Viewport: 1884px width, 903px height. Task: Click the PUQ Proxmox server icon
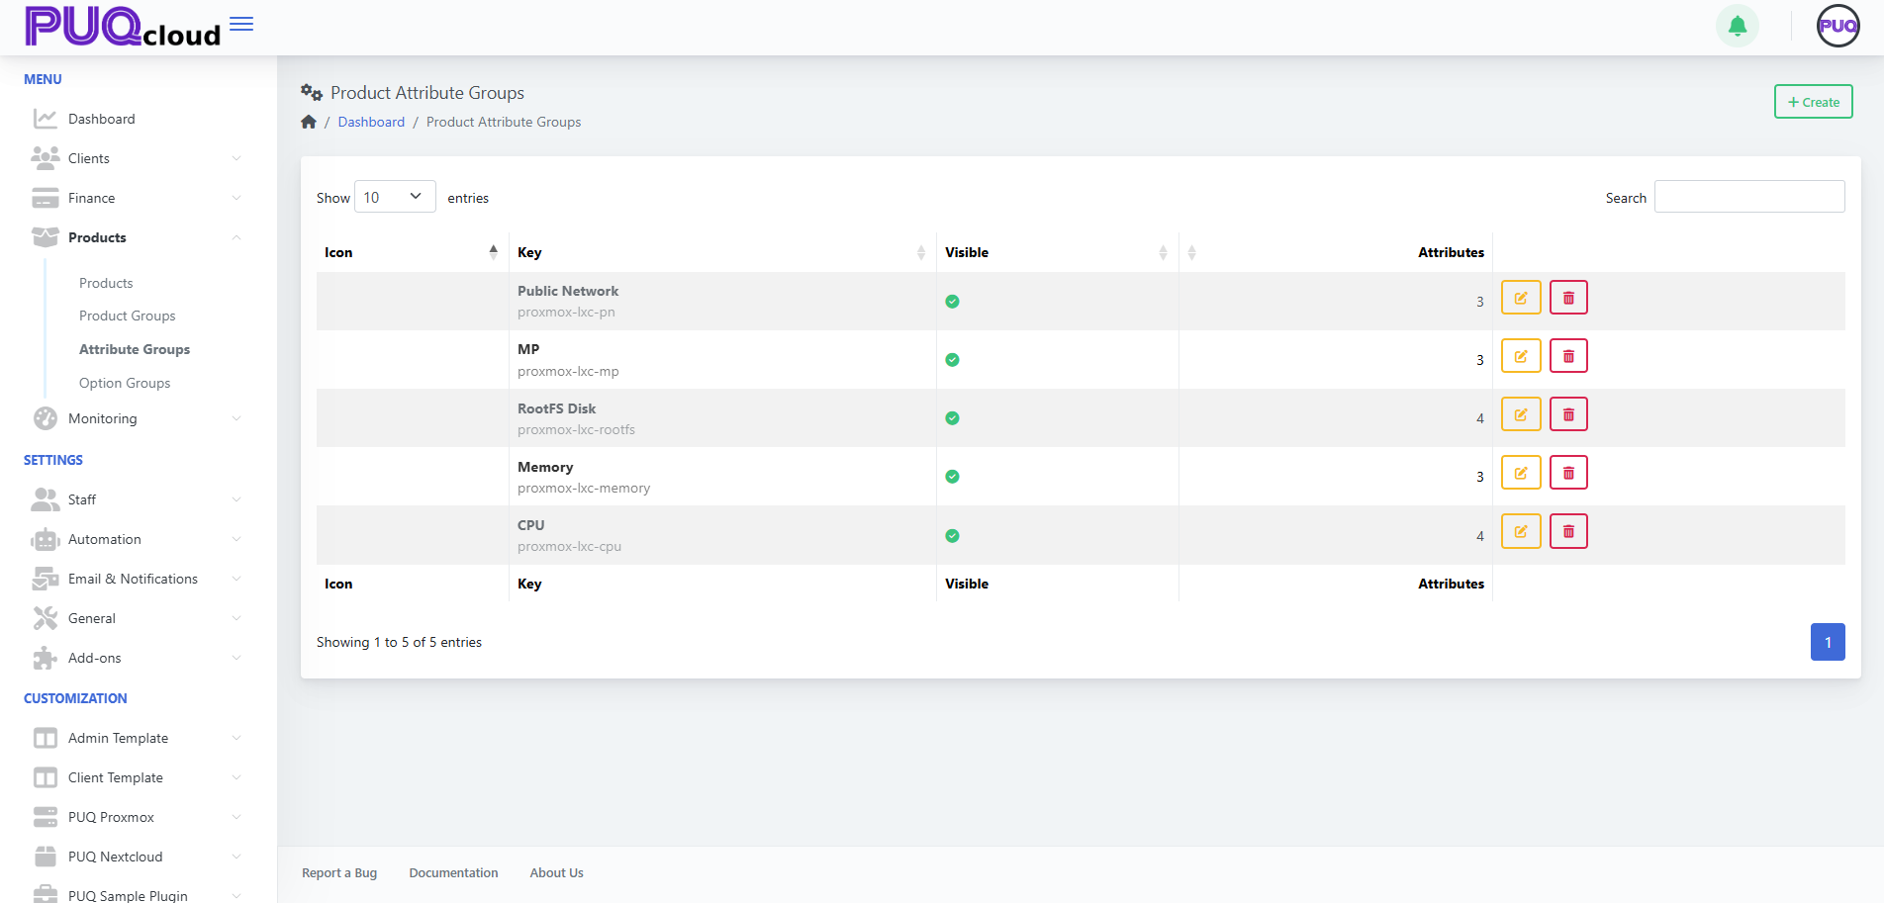click(x=46, y=817)
